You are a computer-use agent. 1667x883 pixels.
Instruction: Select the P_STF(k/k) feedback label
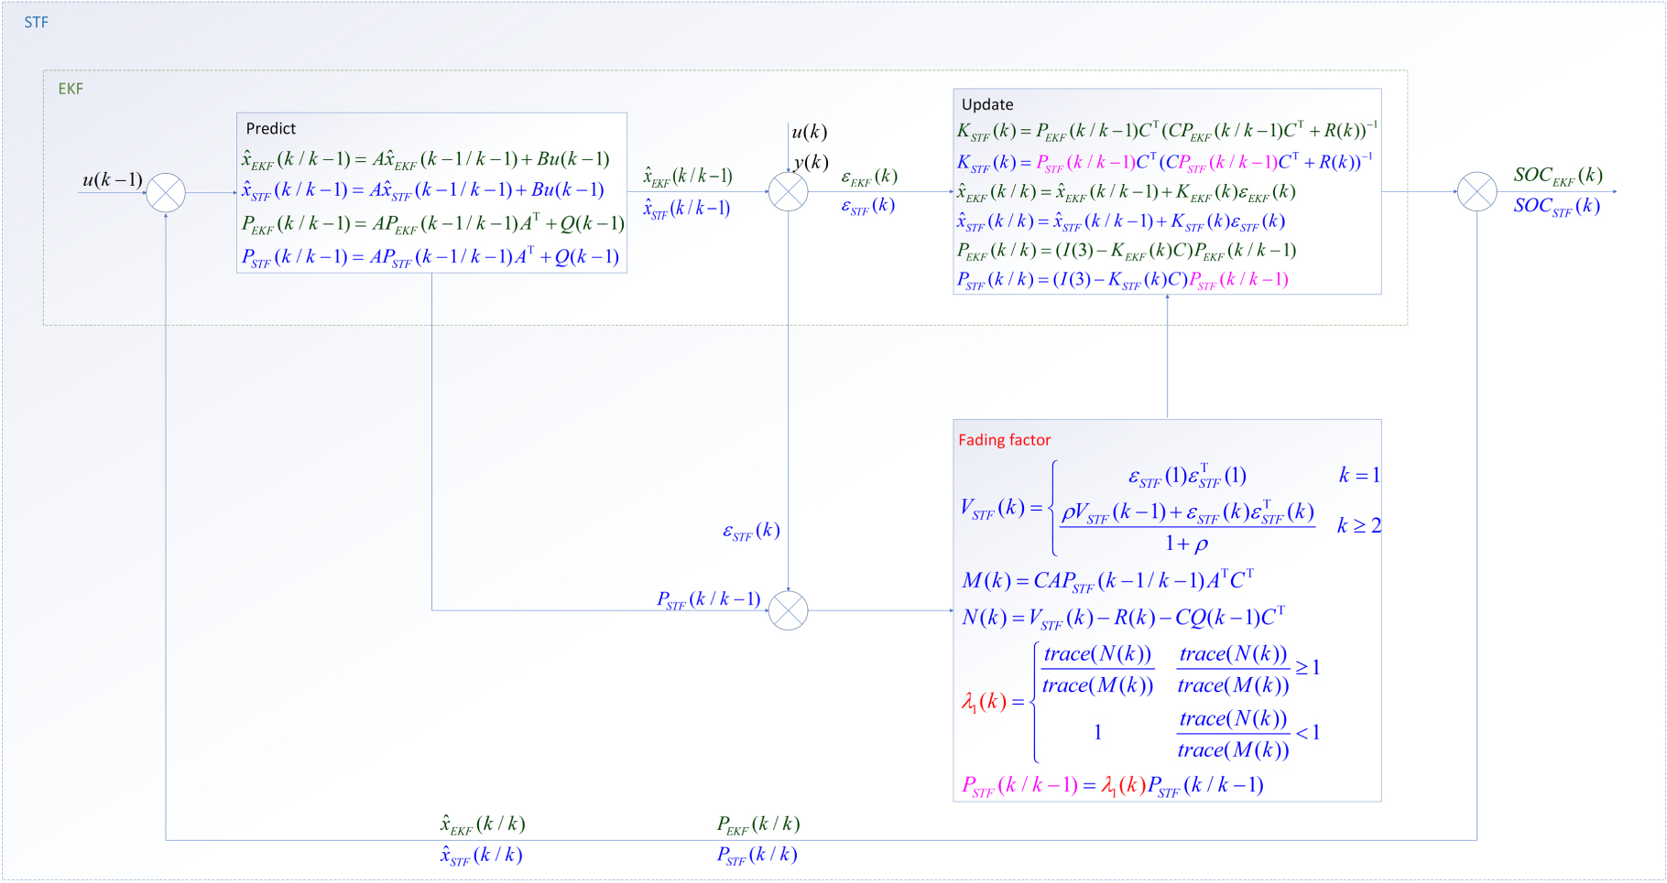tap(757, 855)
